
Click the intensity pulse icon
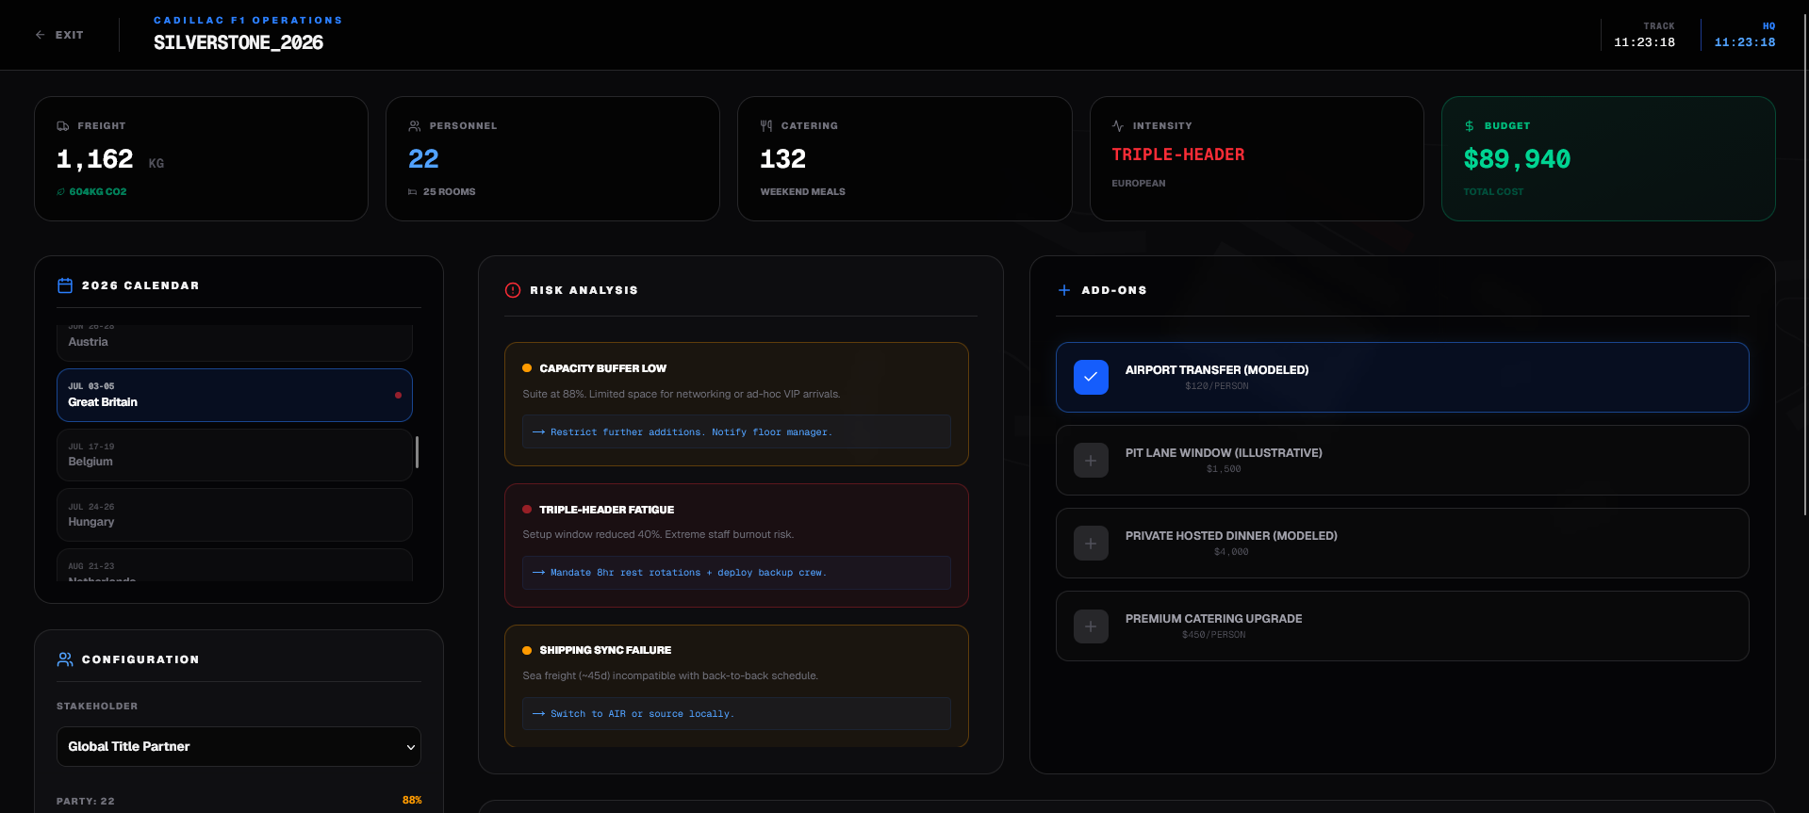pos(1118,126)
